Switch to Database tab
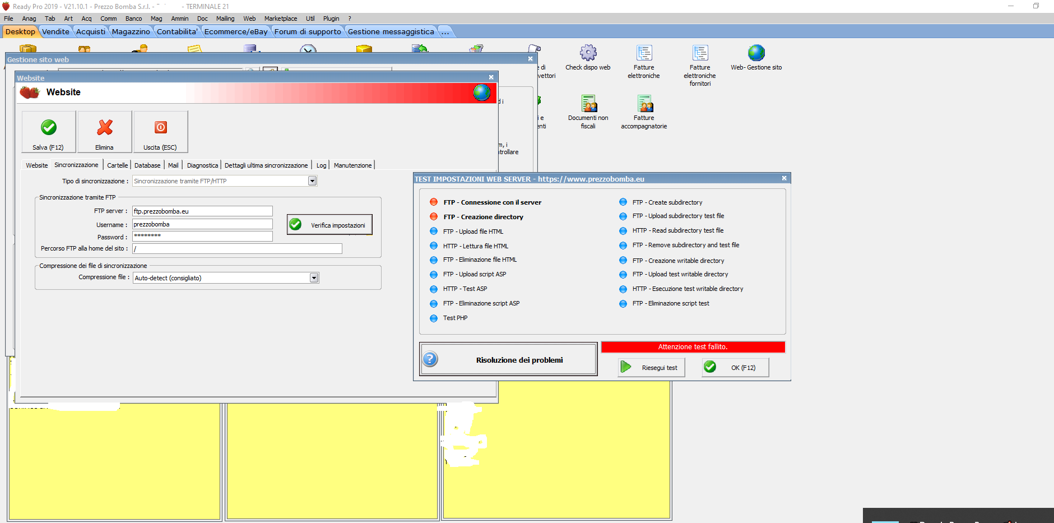This screenshot has height=523, width=1054. (x=147, y=165)
